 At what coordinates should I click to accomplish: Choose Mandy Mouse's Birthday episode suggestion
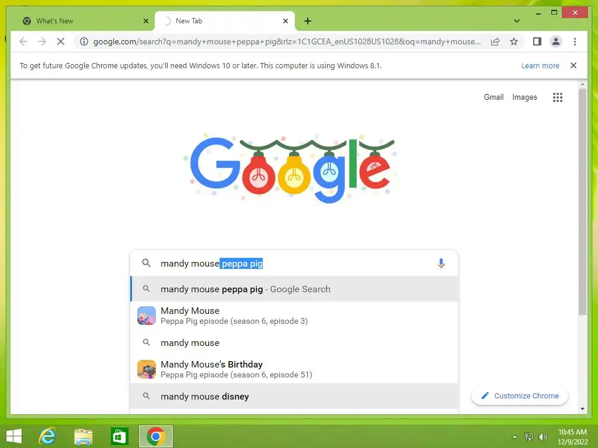[294, 369]
